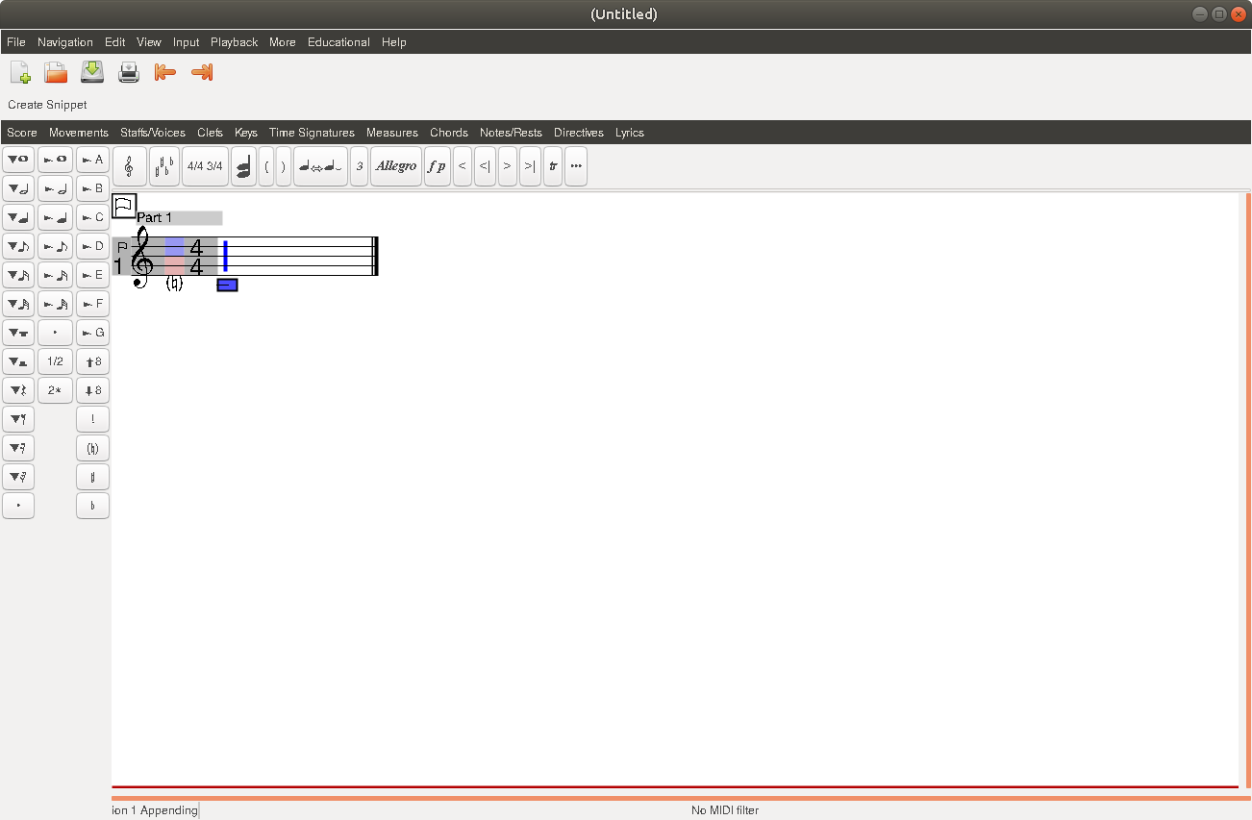Click the trill (tr) ornament button
The height and width of the screenshot is (820, 1252).
click(553, 166)
